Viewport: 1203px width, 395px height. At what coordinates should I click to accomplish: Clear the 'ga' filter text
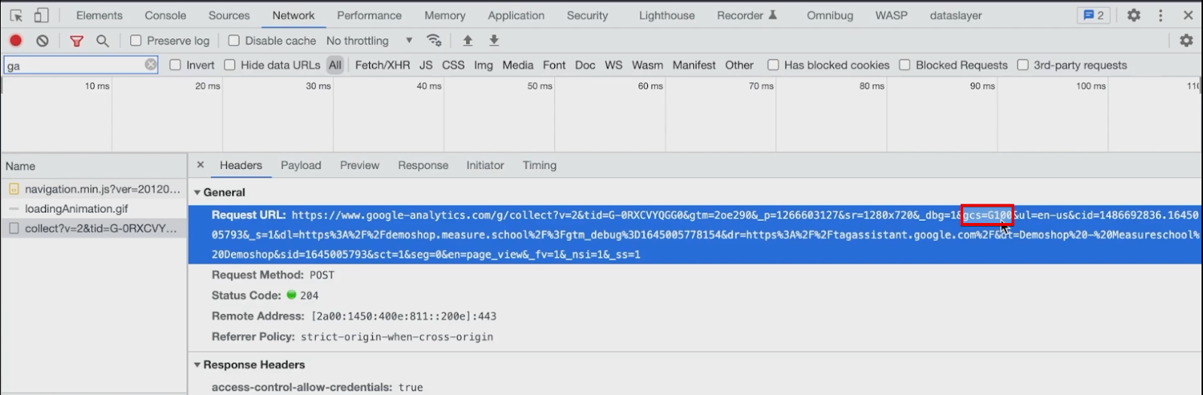(x=150, y=65)
